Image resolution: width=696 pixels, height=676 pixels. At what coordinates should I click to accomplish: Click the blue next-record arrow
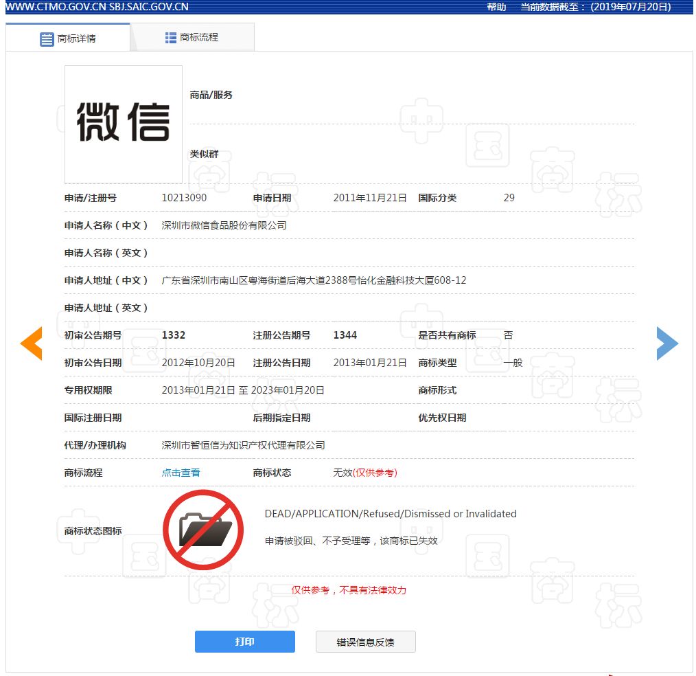click(667, 343)
